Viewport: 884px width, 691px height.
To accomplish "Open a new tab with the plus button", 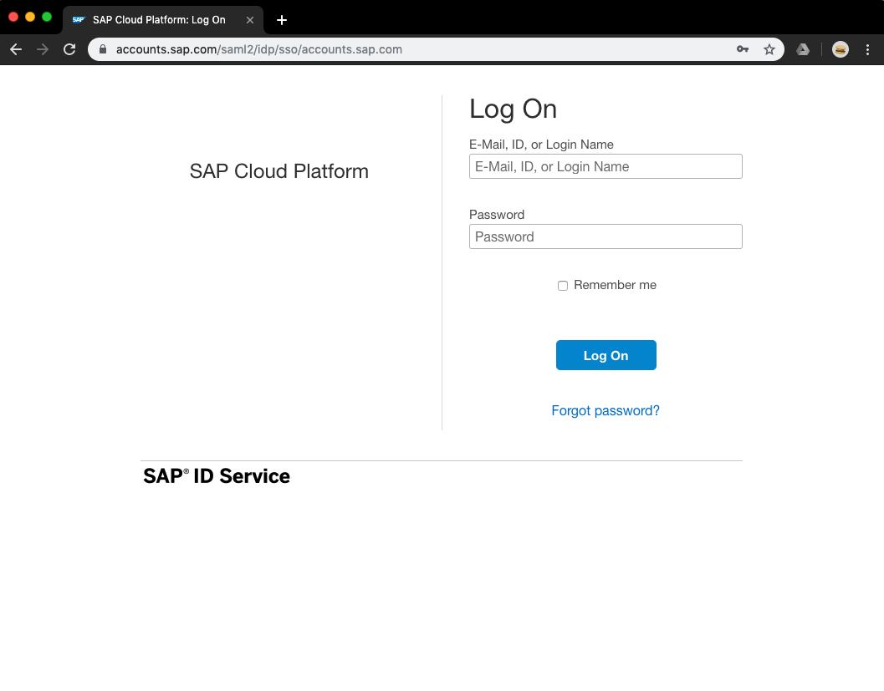I will tap(282, 20).
